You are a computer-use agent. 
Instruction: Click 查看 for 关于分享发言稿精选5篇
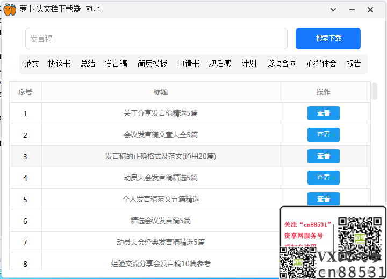323,113
